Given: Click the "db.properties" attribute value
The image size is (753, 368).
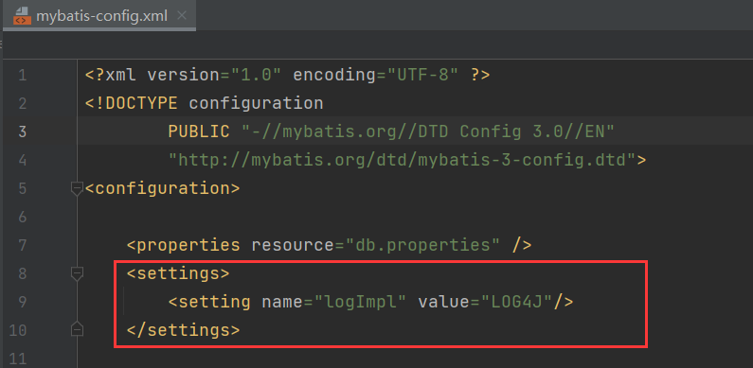Looking at the screenshot, I should (x=422, y=245).
